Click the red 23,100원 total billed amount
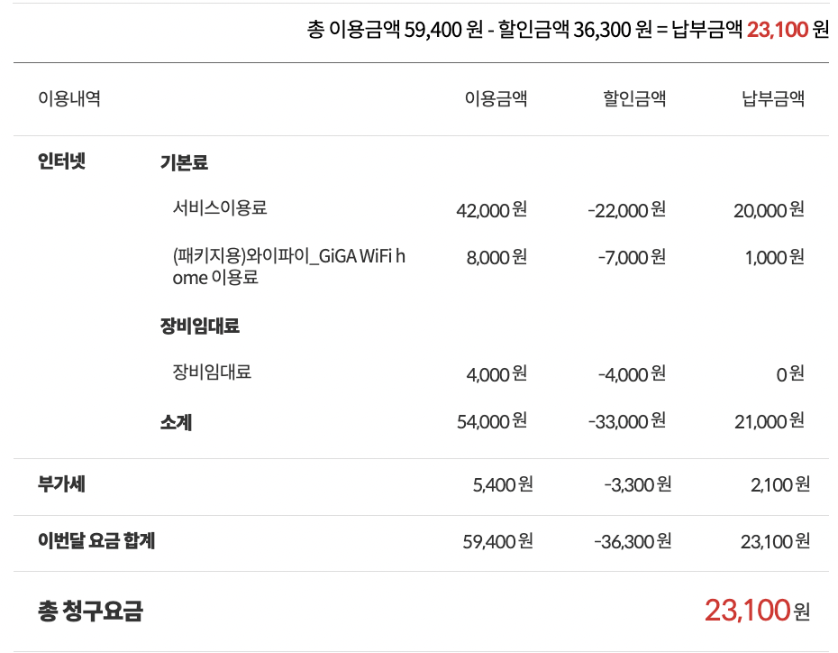Image resolution: width=838 pixels, height=653 pixels. point(757,612)
